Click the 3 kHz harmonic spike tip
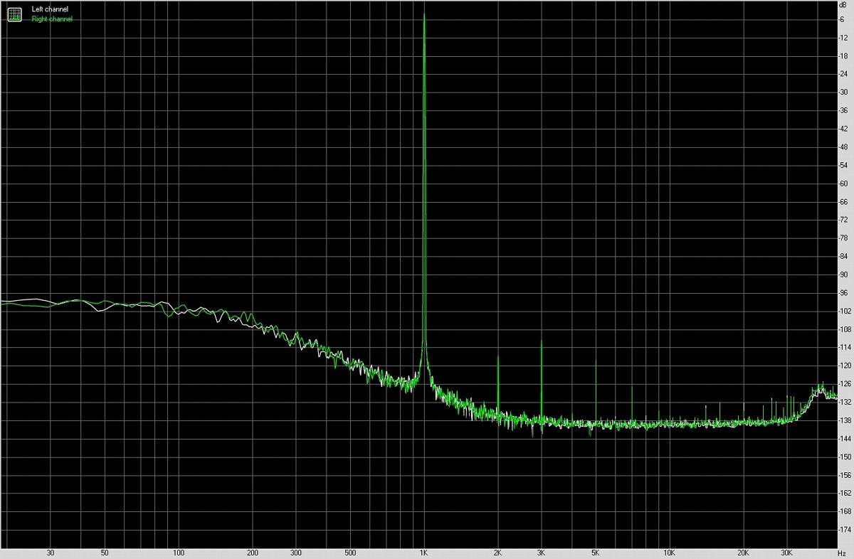This screenshot has width=854, height=559. [542, 341]
